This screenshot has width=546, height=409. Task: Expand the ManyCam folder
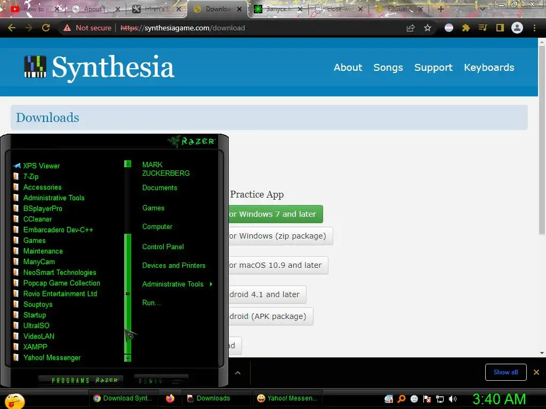(38, 261)
